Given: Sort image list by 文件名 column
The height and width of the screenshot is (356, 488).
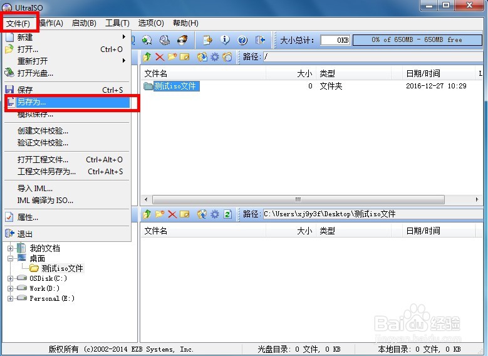Looking at the screenshot, I should 203,73.
